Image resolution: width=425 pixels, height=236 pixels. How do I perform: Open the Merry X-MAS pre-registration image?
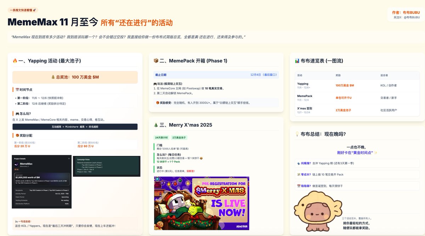(202, 203)
